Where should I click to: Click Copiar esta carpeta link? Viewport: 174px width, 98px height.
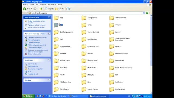(x=34, y=42)
